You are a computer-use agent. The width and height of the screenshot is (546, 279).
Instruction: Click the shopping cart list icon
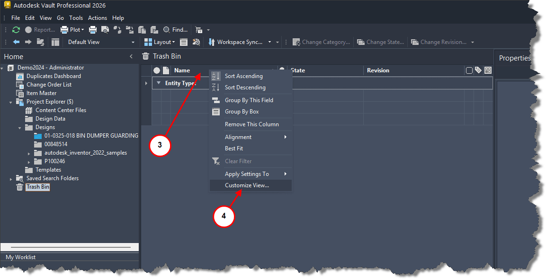click(x=199, y=30)
